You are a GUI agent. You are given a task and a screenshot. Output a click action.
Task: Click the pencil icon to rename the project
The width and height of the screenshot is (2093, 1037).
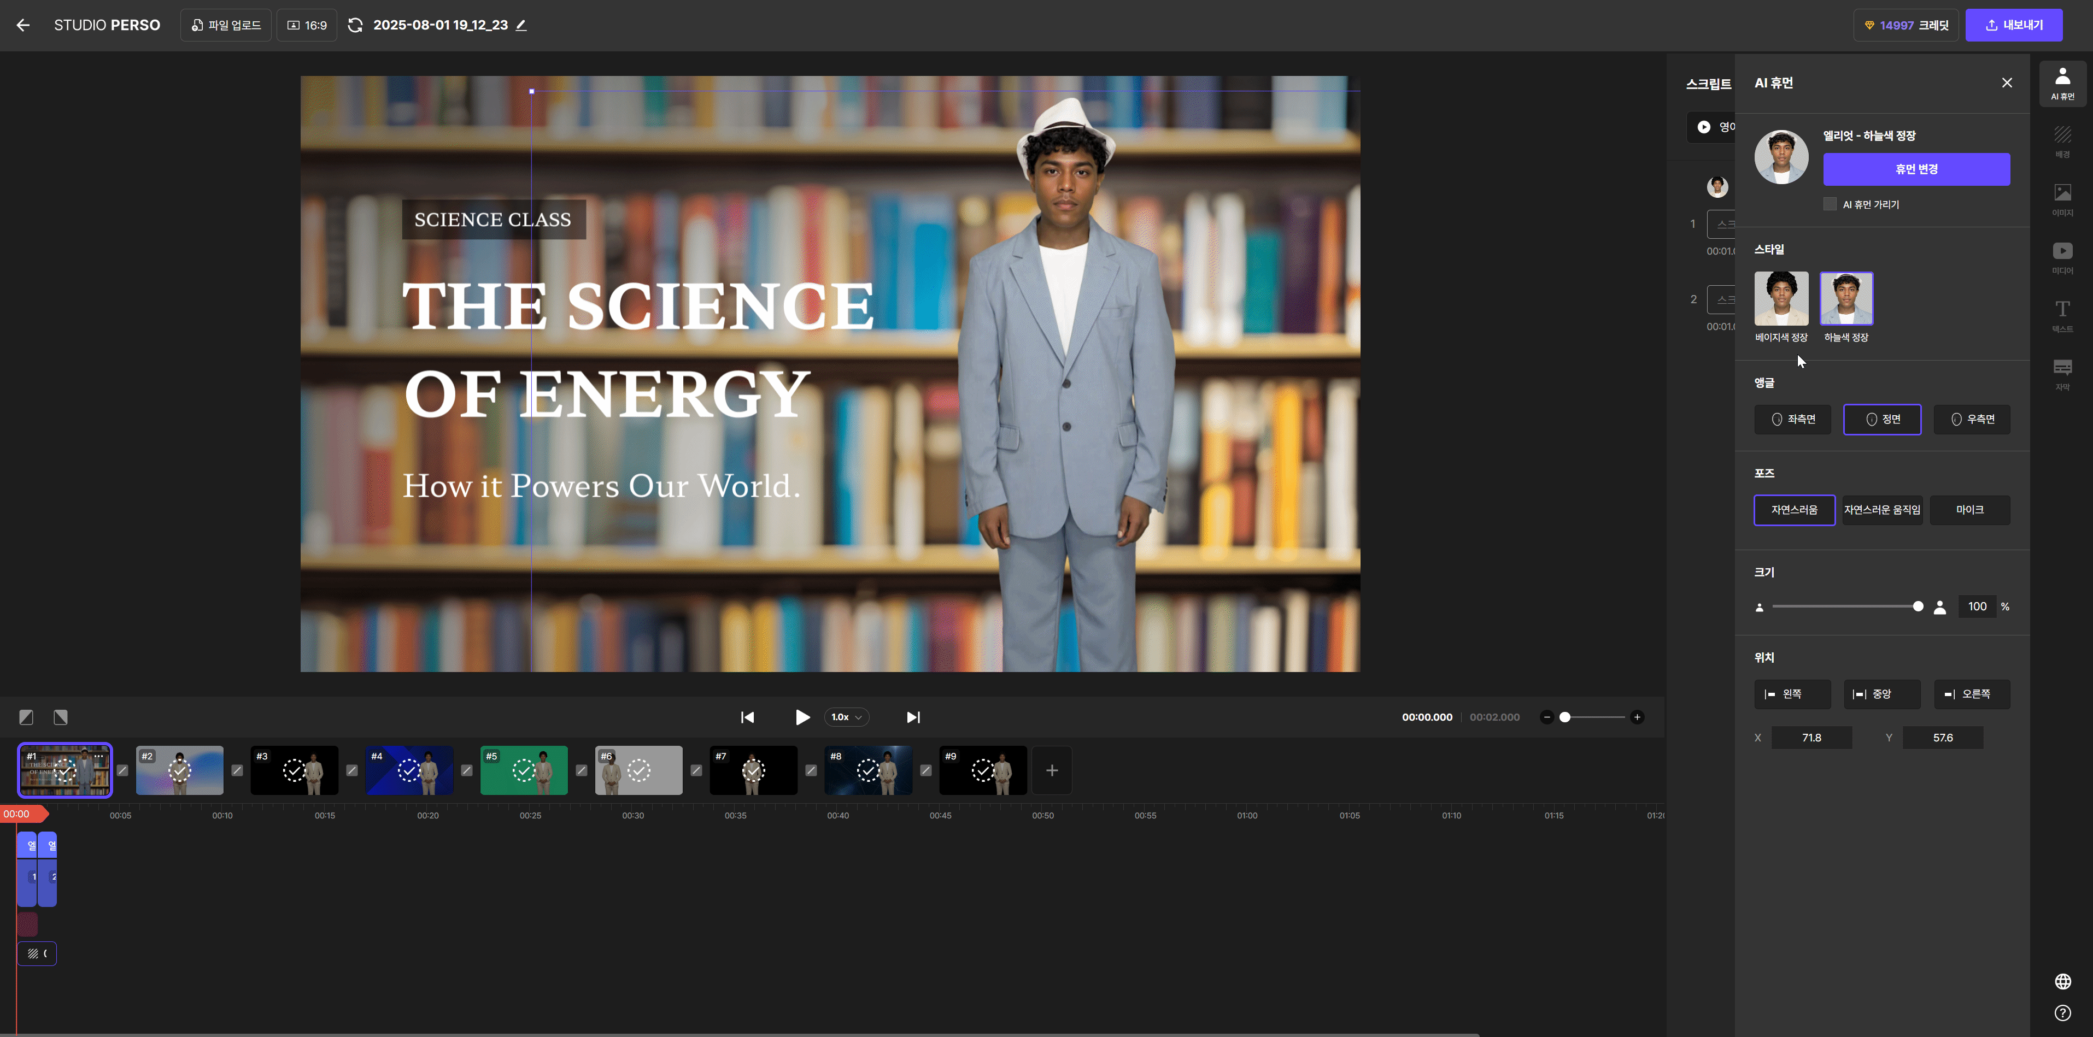tap(521, 25)
